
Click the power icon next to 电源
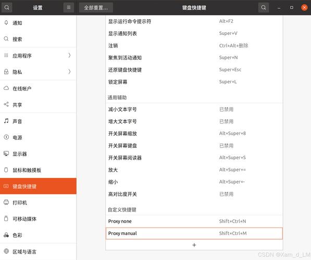(x=6, y=137)
